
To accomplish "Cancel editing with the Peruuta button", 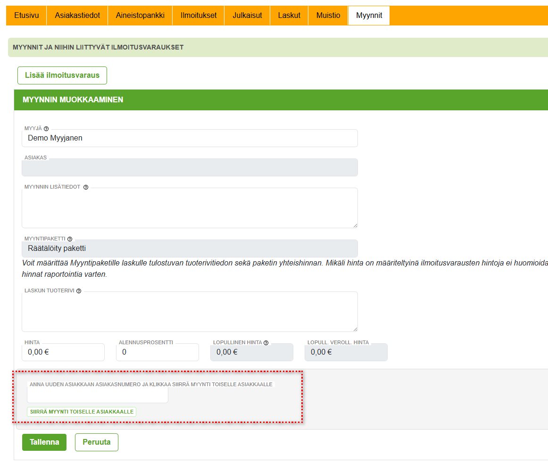I will point(97,442).
